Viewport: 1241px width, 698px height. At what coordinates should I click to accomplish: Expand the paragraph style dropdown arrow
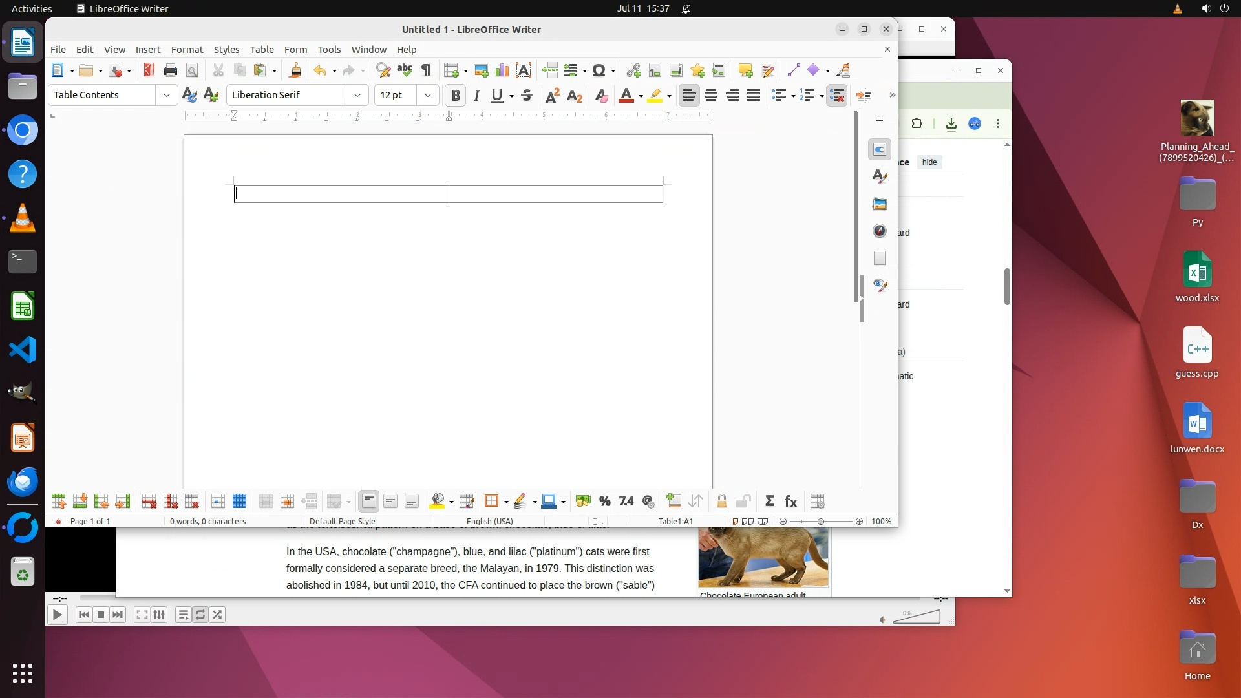(x=167, y=96)
